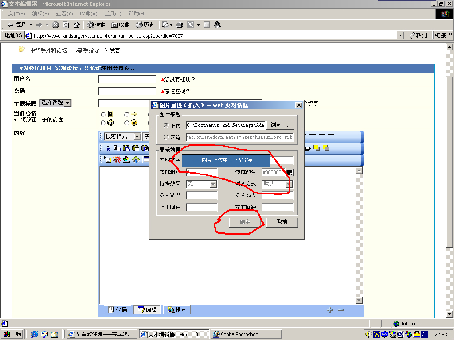Expand the 特殊效果 effect dropdown

point(213,184)
